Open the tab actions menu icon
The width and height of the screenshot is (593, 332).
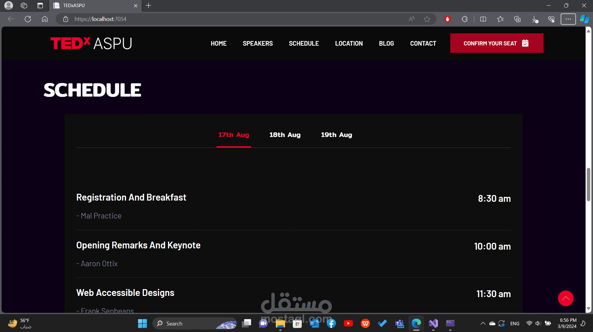(40, 6)
